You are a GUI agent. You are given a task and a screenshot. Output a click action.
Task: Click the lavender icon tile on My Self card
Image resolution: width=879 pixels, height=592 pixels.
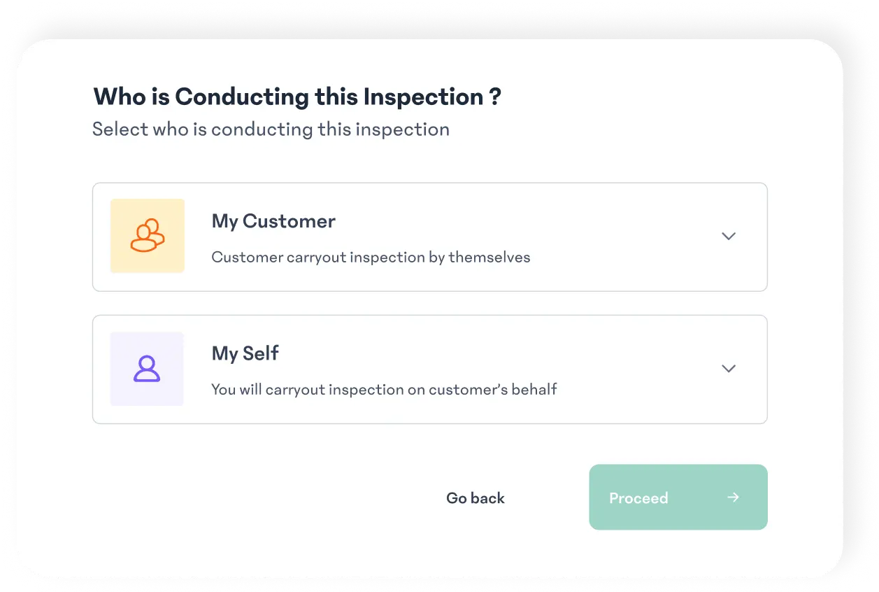[147, 369]
